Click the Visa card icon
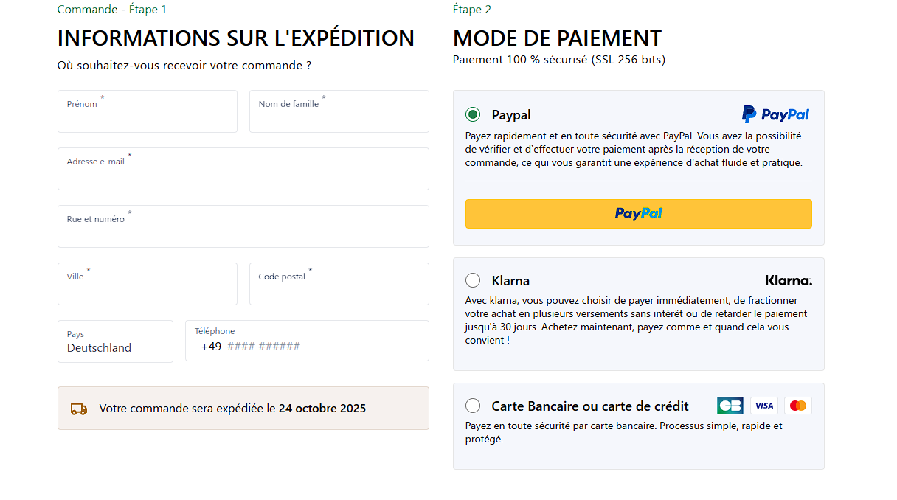The width and height of the screenshot is (897, 500). (764, 406)
